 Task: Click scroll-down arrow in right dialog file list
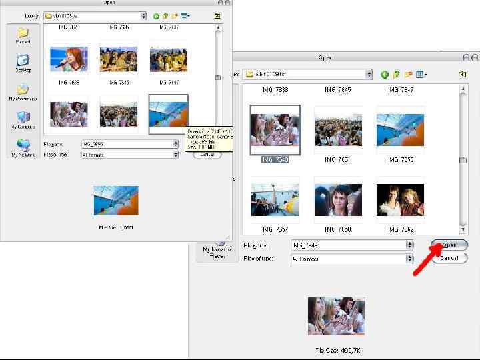463,229
